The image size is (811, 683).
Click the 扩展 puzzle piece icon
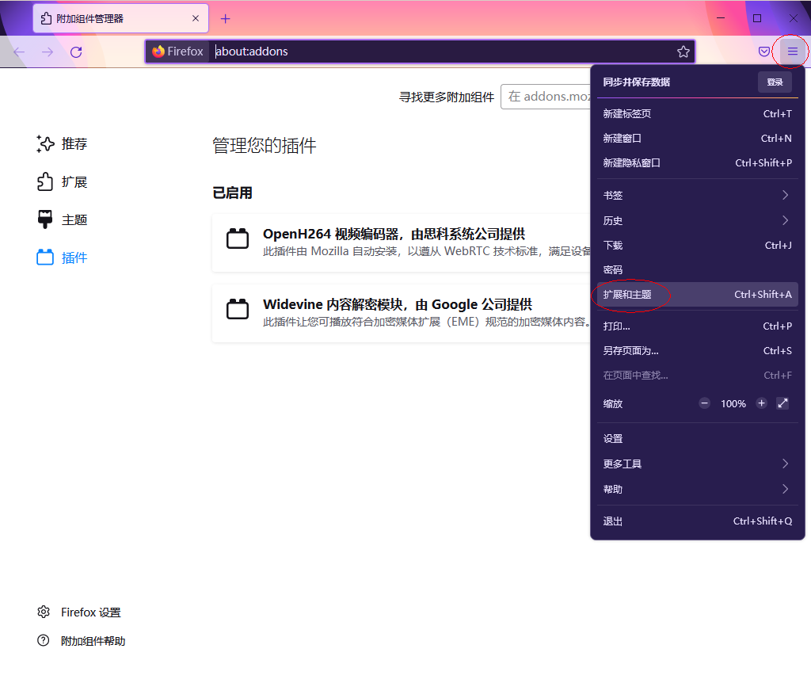45,181
